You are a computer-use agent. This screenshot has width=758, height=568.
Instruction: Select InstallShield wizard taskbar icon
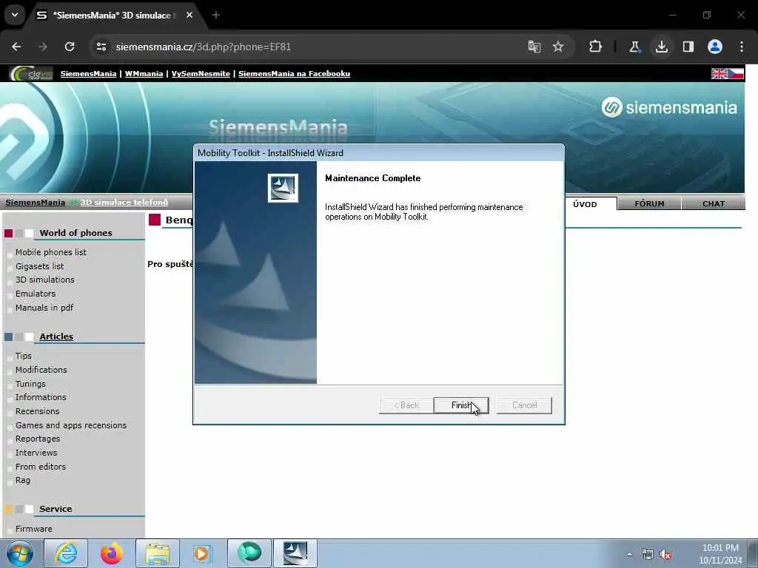tap(295, 553)
